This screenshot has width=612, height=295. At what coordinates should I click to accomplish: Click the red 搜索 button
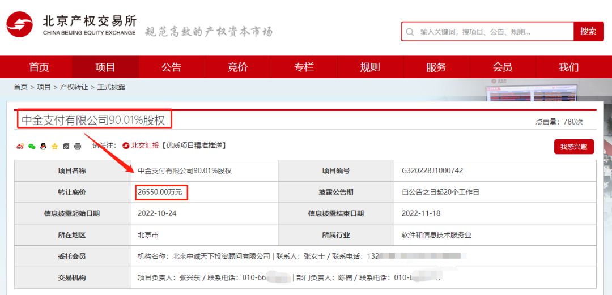(588, 31)
